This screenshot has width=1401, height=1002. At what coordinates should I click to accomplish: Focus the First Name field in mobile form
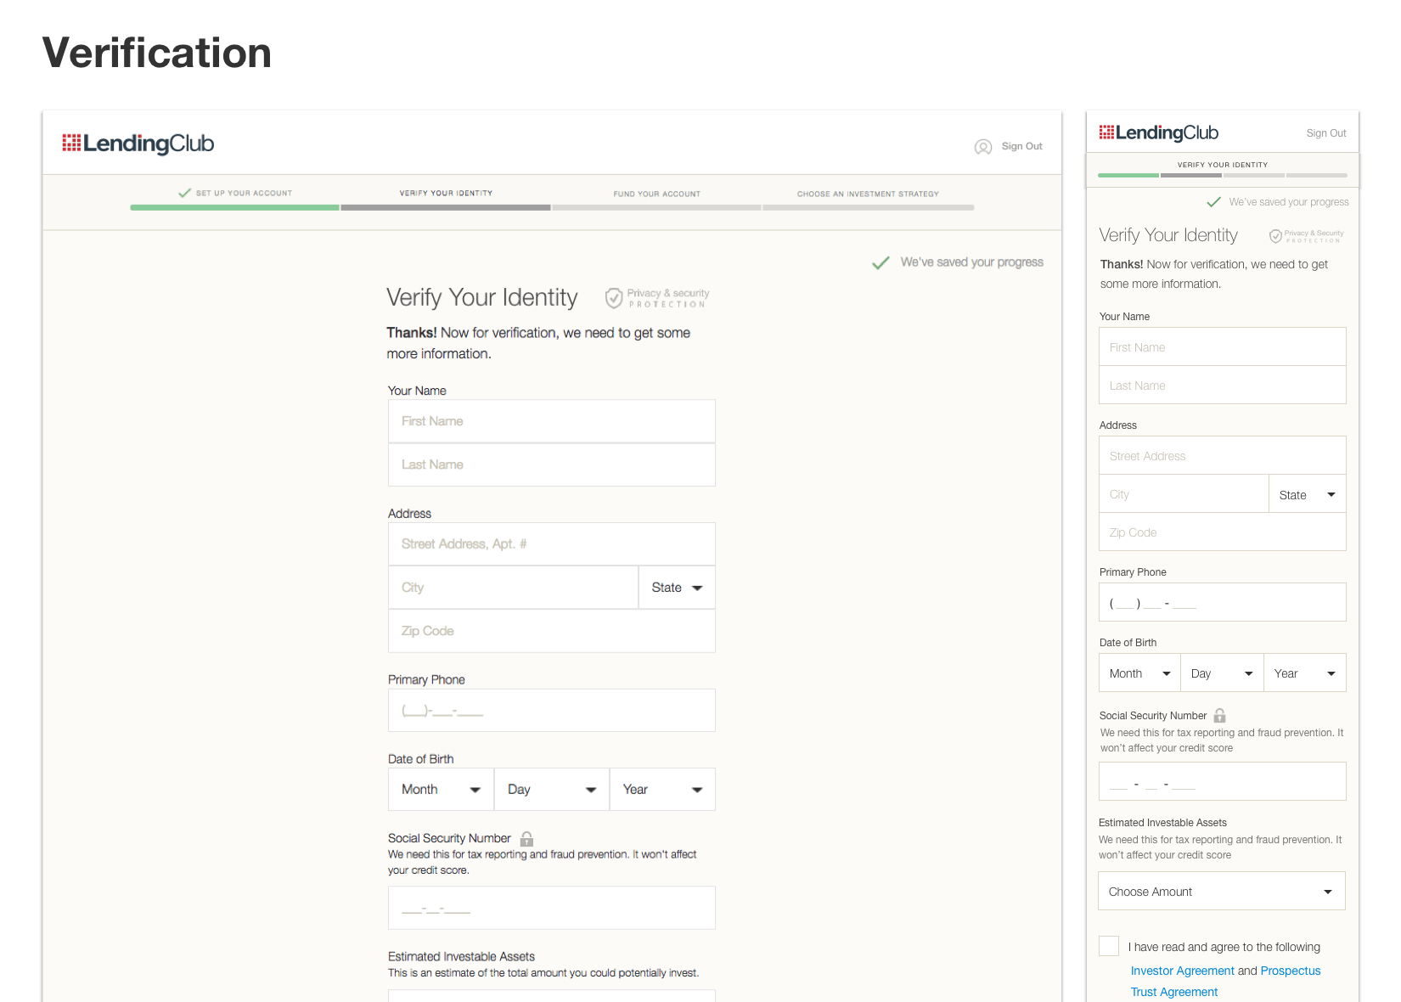pos(1223,347)
